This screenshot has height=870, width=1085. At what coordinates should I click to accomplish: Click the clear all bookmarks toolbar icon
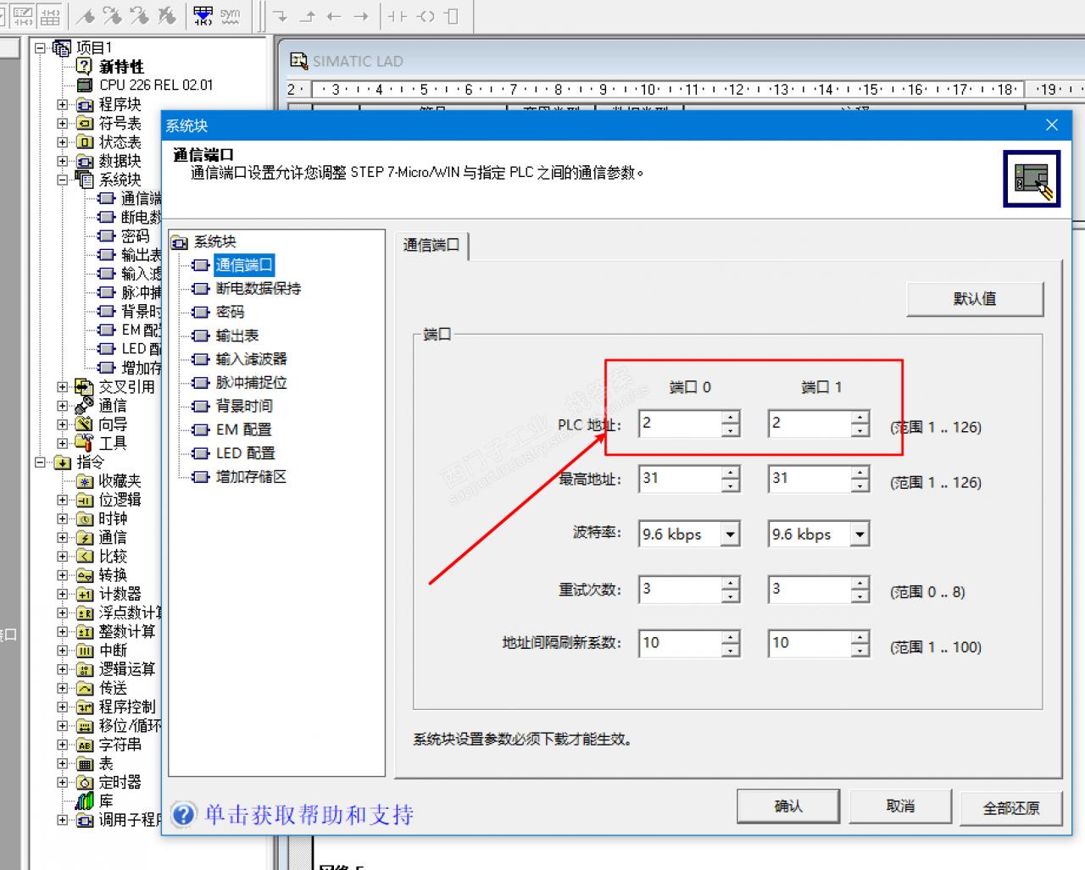(167, 15)
